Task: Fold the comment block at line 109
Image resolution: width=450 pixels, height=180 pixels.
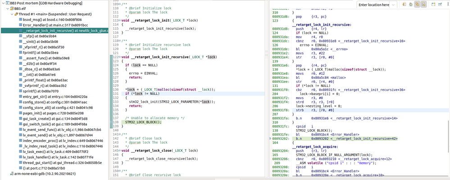Action: [120, 4]
